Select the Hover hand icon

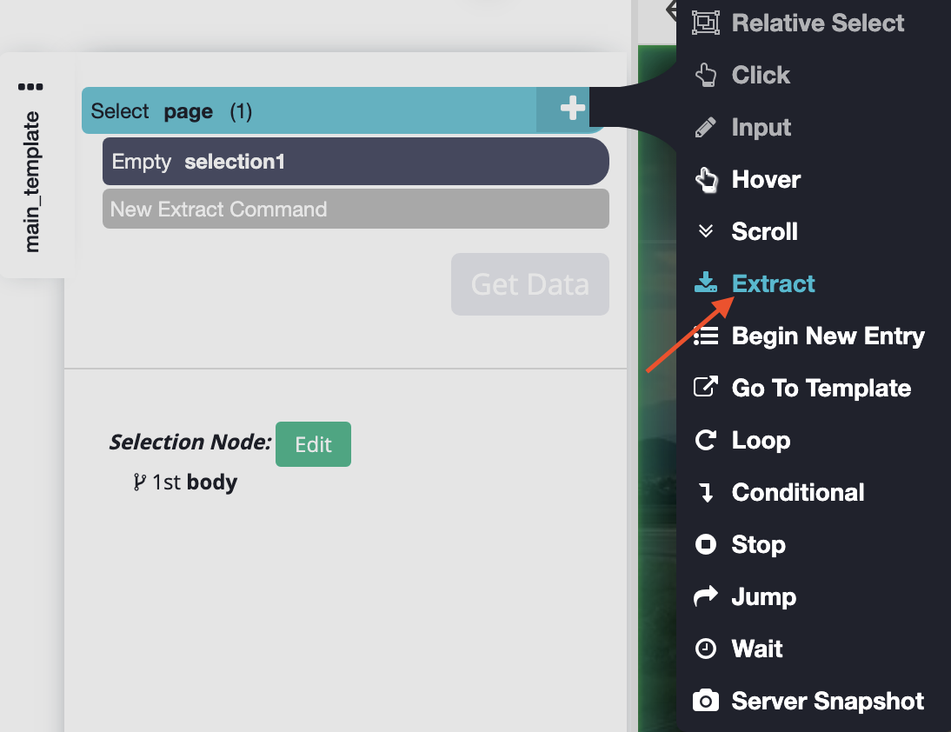point(706,180)
